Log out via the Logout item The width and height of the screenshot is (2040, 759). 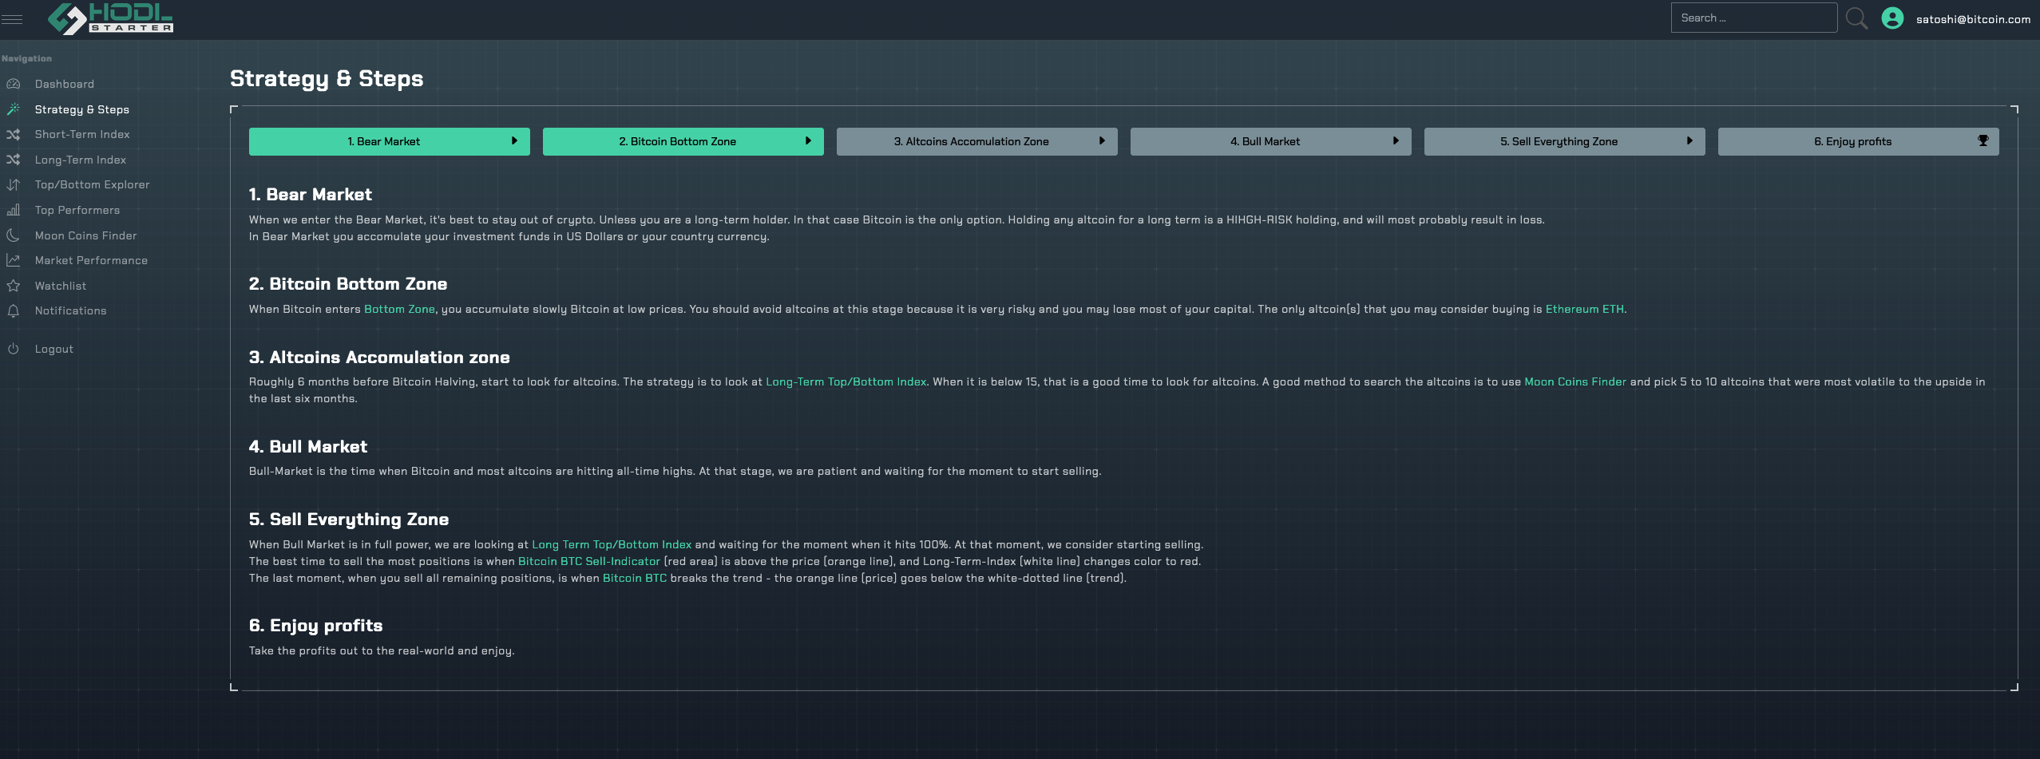point(54,349)
